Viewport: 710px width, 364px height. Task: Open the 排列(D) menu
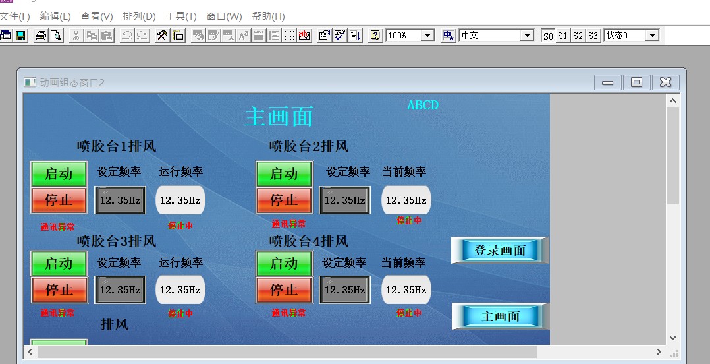pos(140,16)
